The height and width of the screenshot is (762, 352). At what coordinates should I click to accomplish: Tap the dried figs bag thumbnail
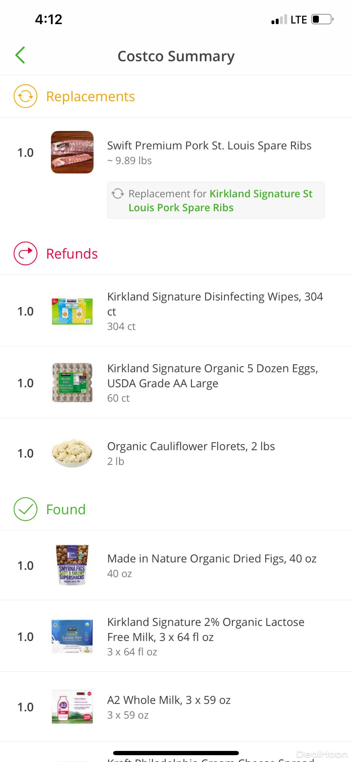click(72, 565)
